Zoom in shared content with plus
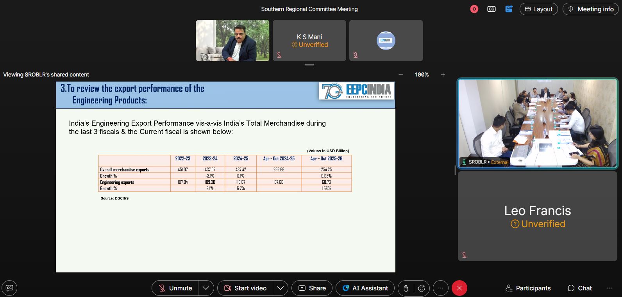 [443, 75]
